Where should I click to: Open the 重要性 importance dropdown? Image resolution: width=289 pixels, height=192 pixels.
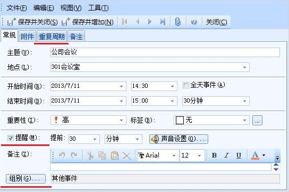(x=121, y=120)
